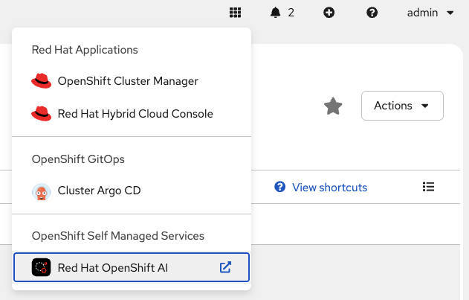469x300 pixels.
Task: Open OpenShift Cluster Manager from the launcher
Action: (128, 80)
